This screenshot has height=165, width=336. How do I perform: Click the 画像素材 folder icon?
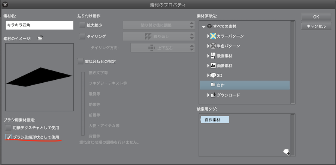(213, 66)
